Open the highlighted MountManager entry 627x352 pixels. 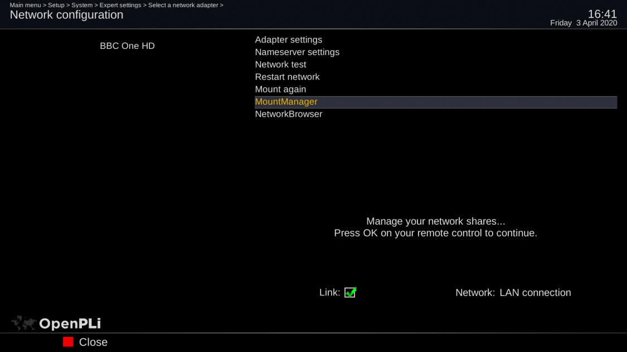pos(286,102)
